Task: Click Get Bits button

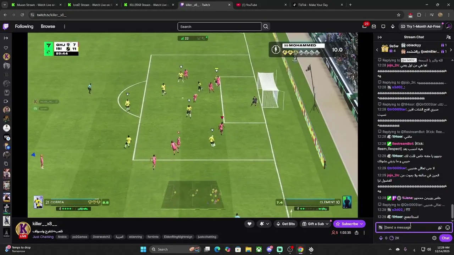Action: (286, 224)
